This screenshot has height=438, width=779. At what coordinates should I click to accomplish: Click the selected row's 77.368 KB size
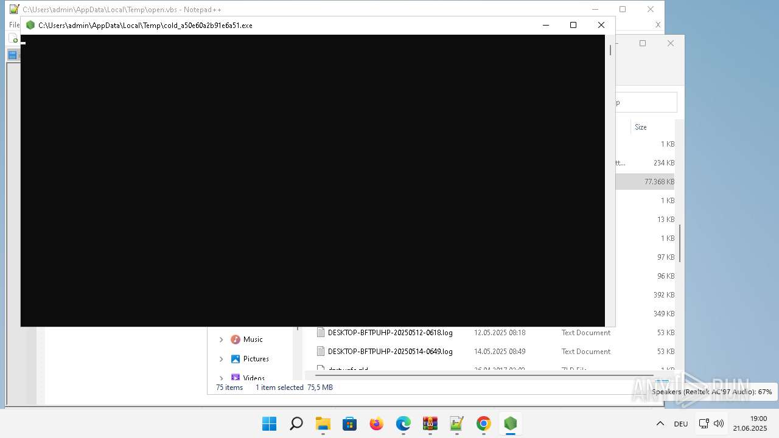pyautogui.click(x=659, y=182)
